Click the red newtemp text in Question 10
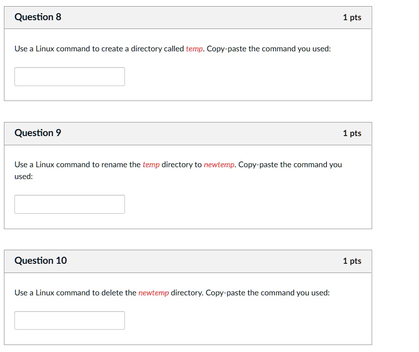419x352 pixels. point(154,292)
